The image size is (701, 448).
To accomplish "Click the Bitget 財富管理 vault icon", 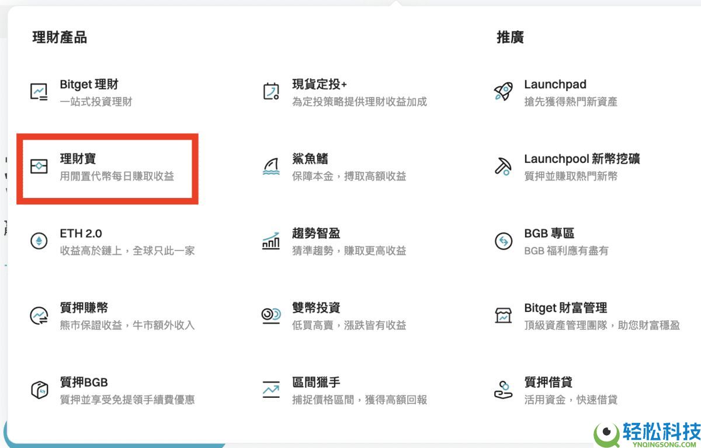I will 503,316.
